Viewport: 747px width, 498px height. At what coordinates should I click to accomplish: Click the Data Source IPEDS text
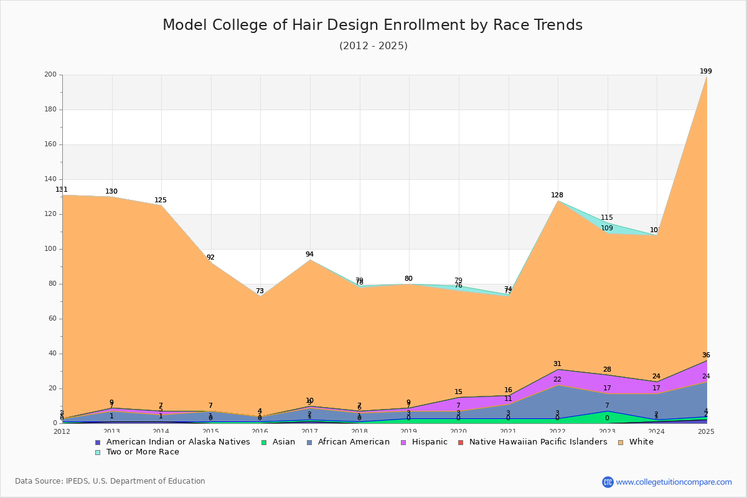click(x=110, y=481)
